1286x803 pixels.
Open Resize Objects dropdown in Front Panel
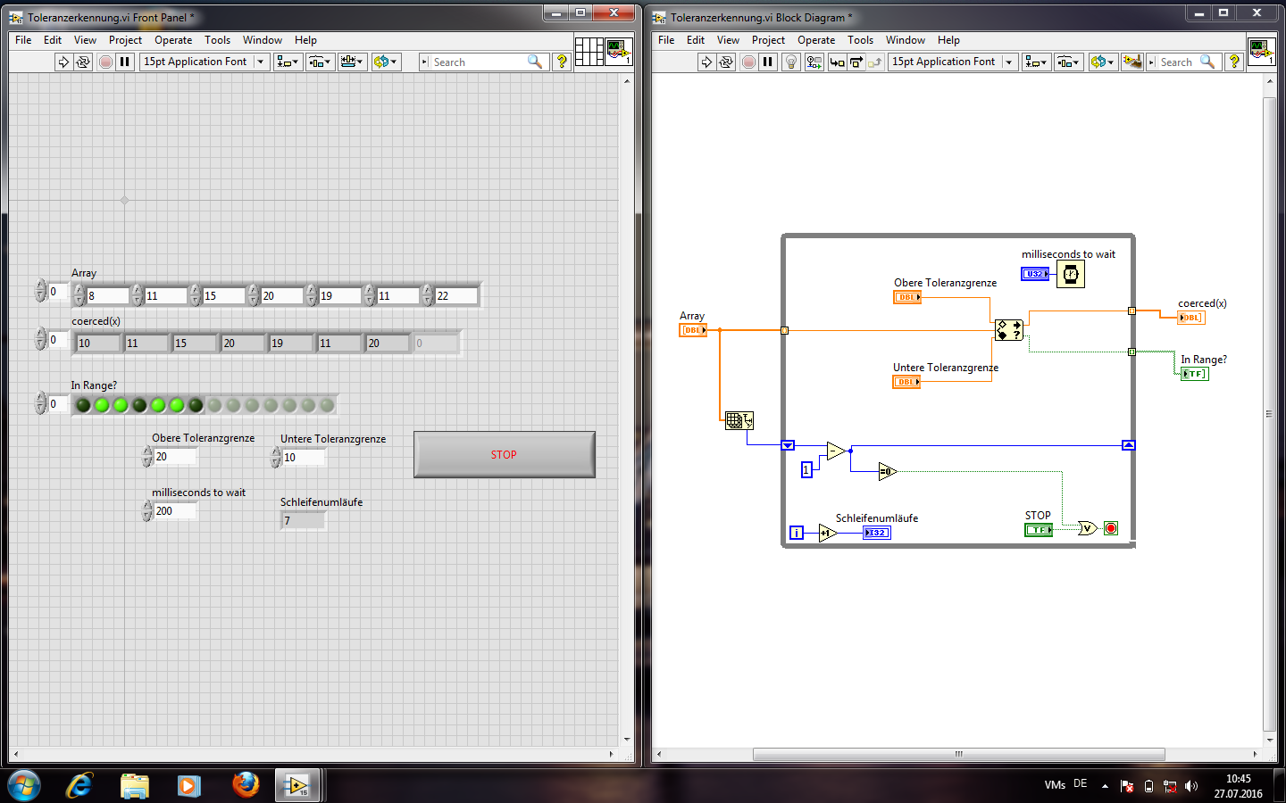point(352,62)
